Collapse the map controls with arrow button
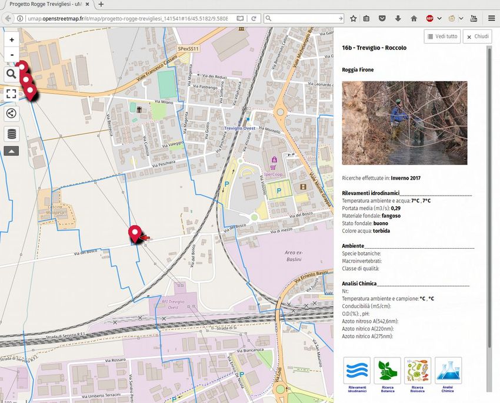The width and height of the screenshot is (500, 403). pyautogui.click(x=12, y=151)
